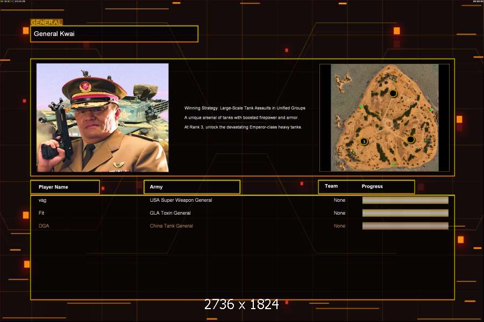Click the General Kwai name field

(x=114, y=34)
